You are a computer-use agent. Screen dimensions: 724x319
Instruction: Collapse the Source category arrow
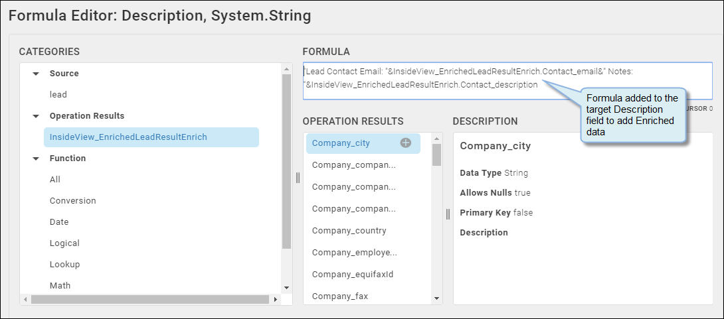coord(36,74)
